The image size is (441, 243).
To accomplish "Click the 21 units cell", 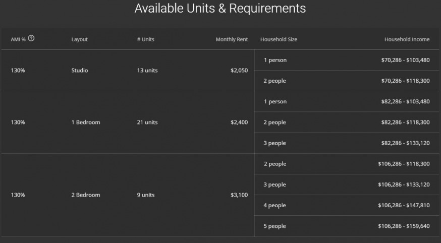I will [x=147, y=123].
